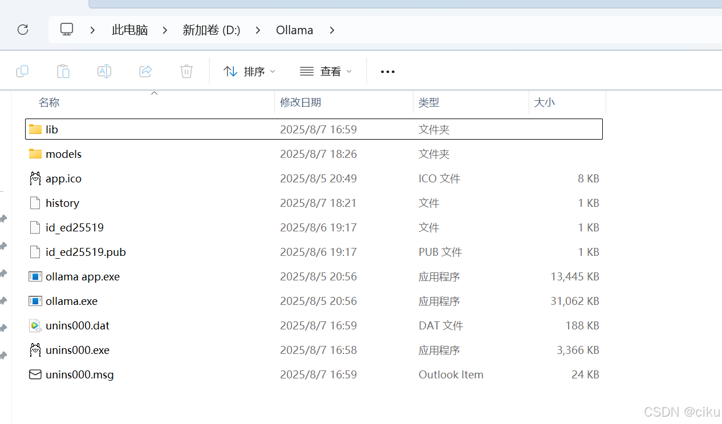Click the application icon of ollama.exe
This screenshot has width=722, height=424.
pyautogui.click(x=35, y=301)
